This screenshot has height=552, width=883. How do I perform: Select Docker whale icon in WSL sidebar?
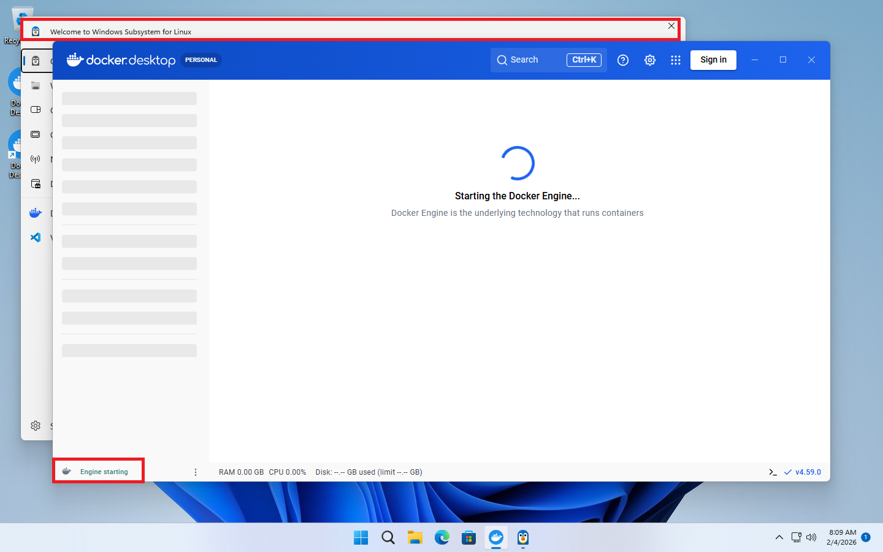point(36,213)
